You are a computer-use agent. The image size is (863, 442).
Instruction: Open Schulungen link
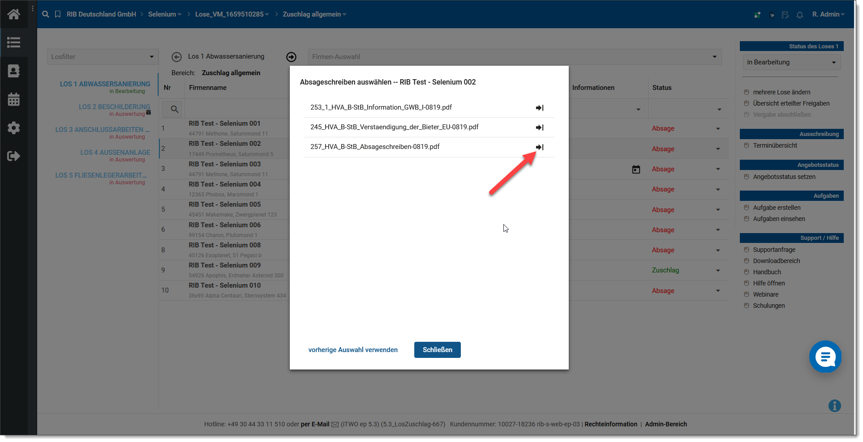point(769,306)
